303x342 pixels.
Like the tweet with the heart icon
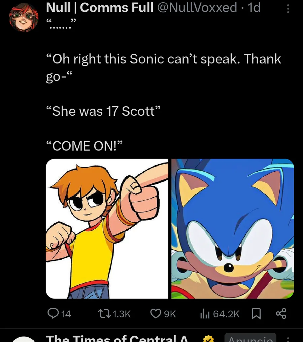coord(156,314)
